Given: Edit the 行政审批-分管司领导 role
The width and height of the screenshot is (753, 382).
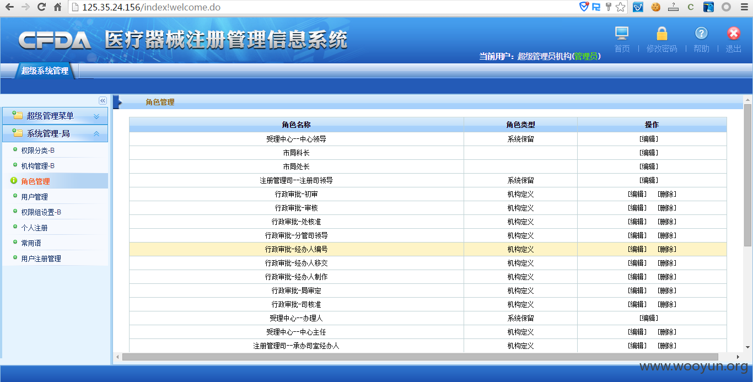Looking at the screenshot, I should click(x=637, y=235).
